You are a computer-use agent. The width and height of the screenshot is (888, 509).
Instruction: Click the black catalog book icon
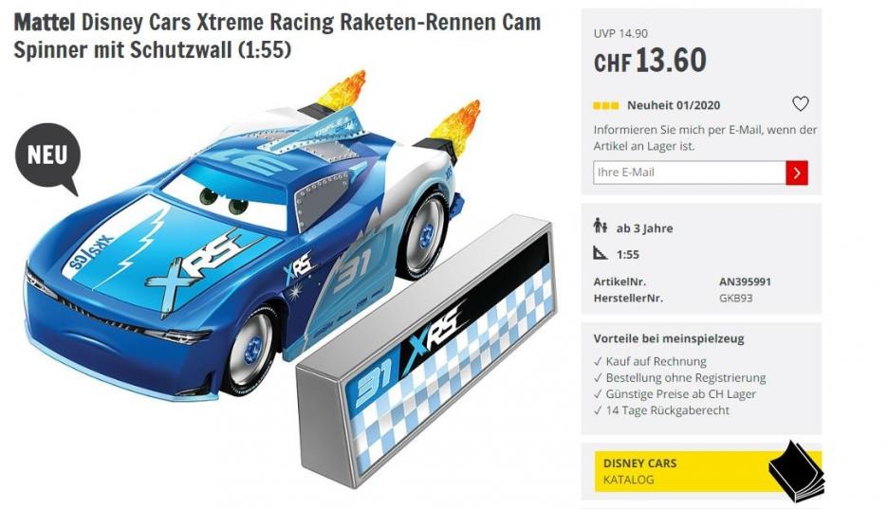(x=796, y=472)
